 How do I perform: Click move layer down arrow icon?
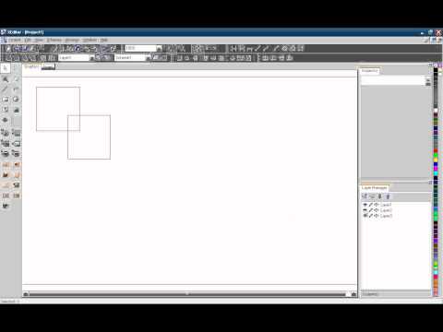pos(380,196)
